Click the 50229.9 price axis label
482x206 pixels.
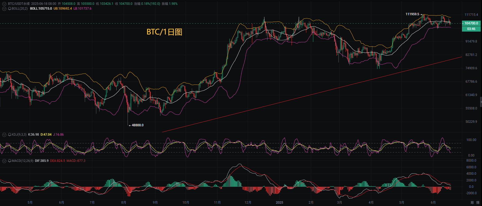(x=471, y=122)
